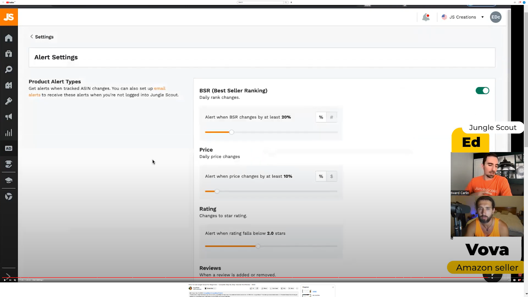528x297 pixels.
Task: Open the graduation cap Academy icon
Action: [x=9, y=180]
